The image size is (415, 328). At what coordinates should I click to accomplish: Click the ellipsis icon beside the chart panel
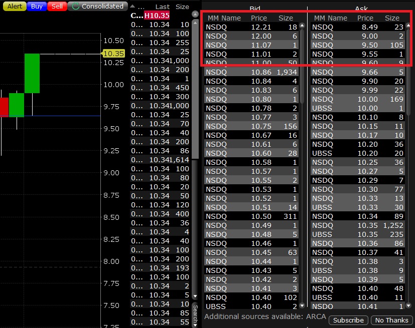[x=142, y=7]
